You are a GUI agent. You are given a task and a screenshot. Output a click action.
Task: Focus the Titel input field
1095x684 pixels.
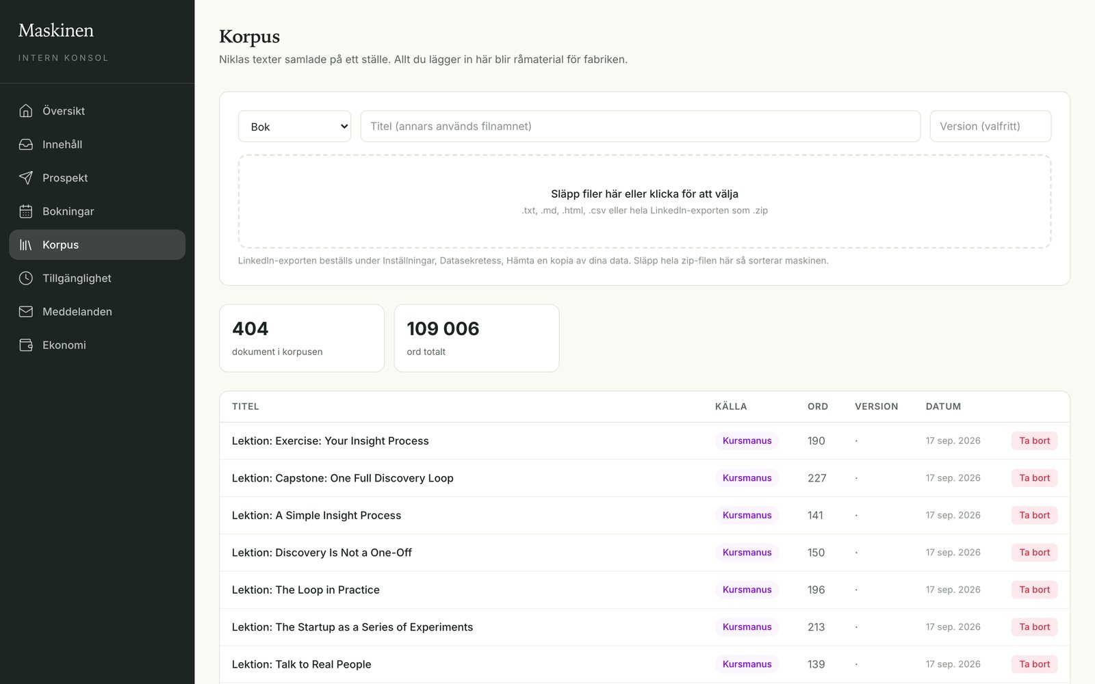[x=640, y=127]
